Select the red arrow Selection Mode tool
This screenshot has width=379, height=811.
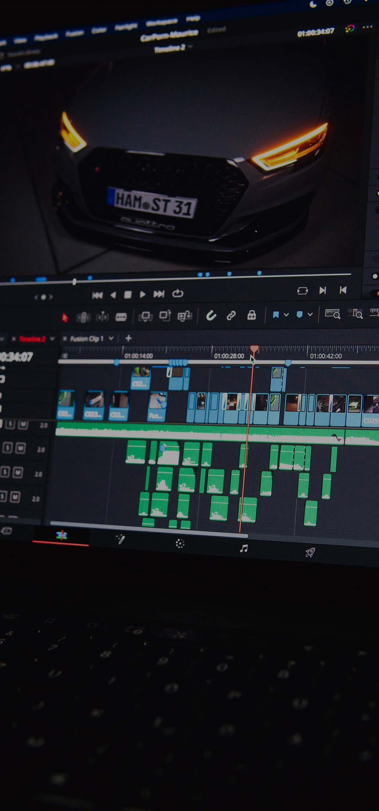coord(65,318)
